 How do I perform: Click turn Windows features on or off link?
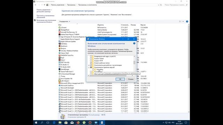(x=46, y=21)
